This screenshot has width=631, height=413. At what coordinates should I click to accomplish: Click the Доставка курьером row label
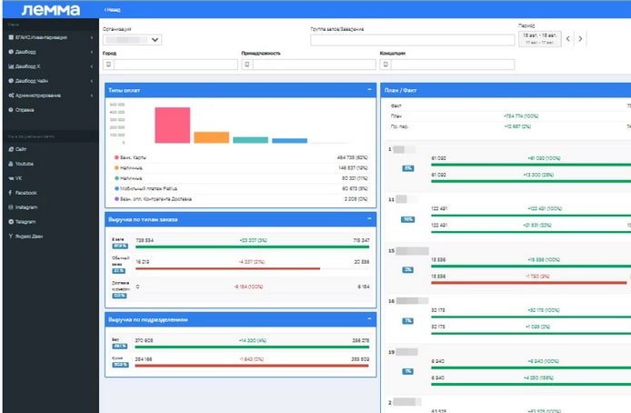pyautogui.click(x=120, y=287)
